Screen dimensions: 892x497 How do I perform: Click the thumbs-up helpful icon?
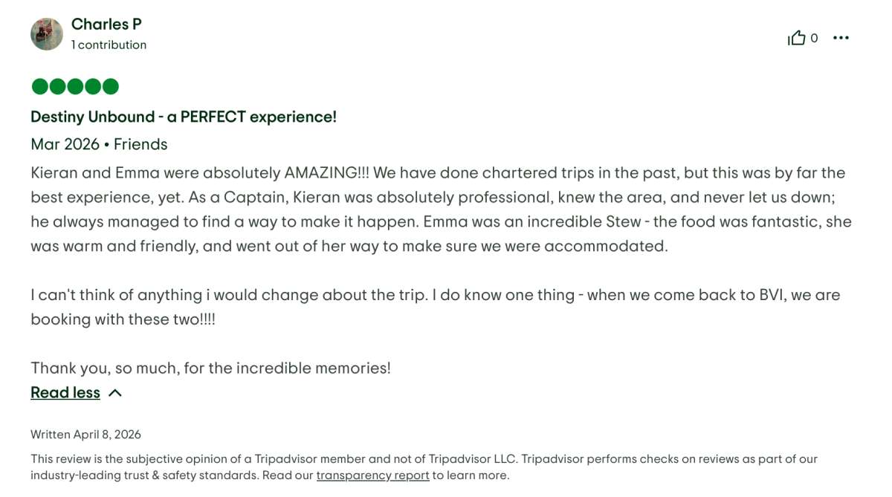click(x=796, y=38)
